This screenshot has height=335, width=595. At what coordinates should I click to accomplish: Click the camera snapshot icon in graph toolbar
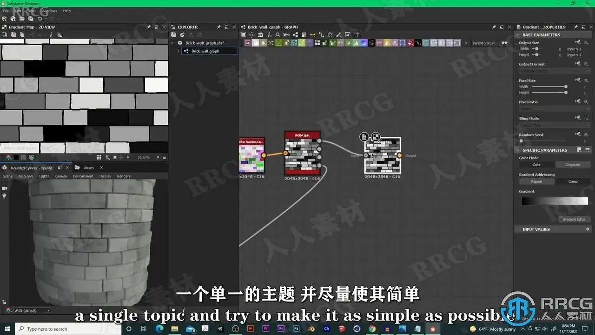(261, 35)
